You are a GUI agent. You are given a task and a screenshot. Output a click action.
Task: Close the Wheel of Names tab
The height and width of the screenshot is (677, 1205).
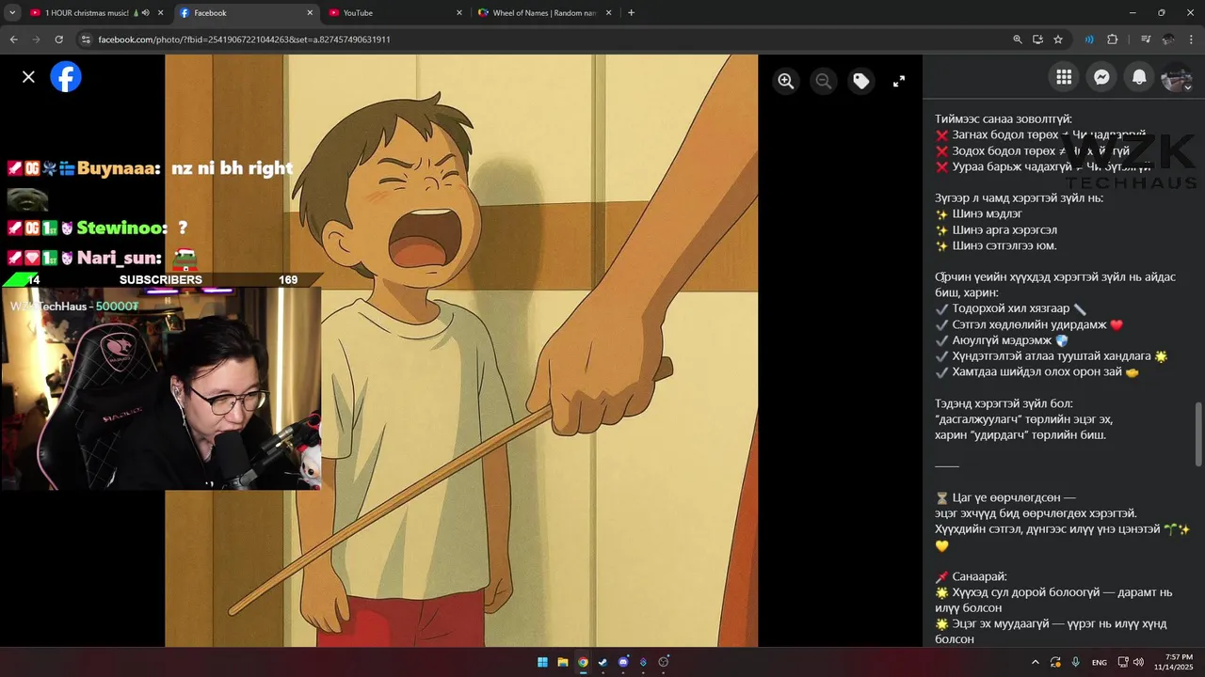[x=609, y=13]
